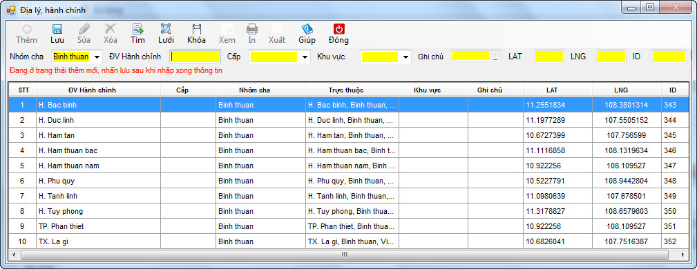Select row H. Tanh linh
Viewport: 697px width, 269px height.
[349, 196]
